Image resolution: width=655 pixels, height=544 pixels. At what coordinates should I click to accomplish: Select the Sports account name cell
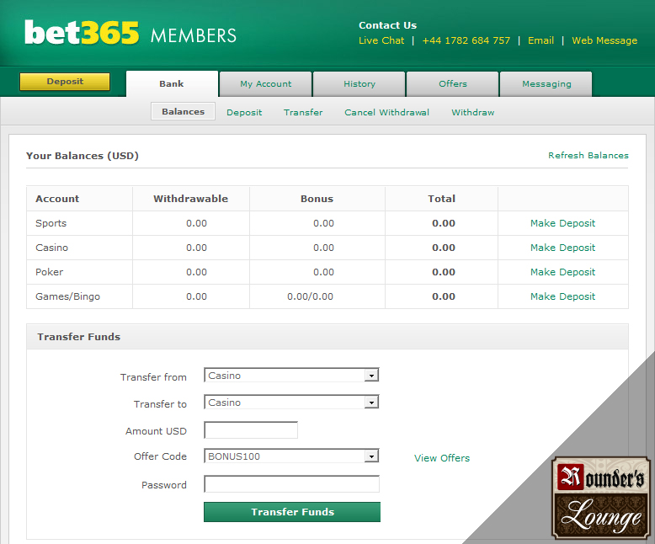(x=79, y=223)
